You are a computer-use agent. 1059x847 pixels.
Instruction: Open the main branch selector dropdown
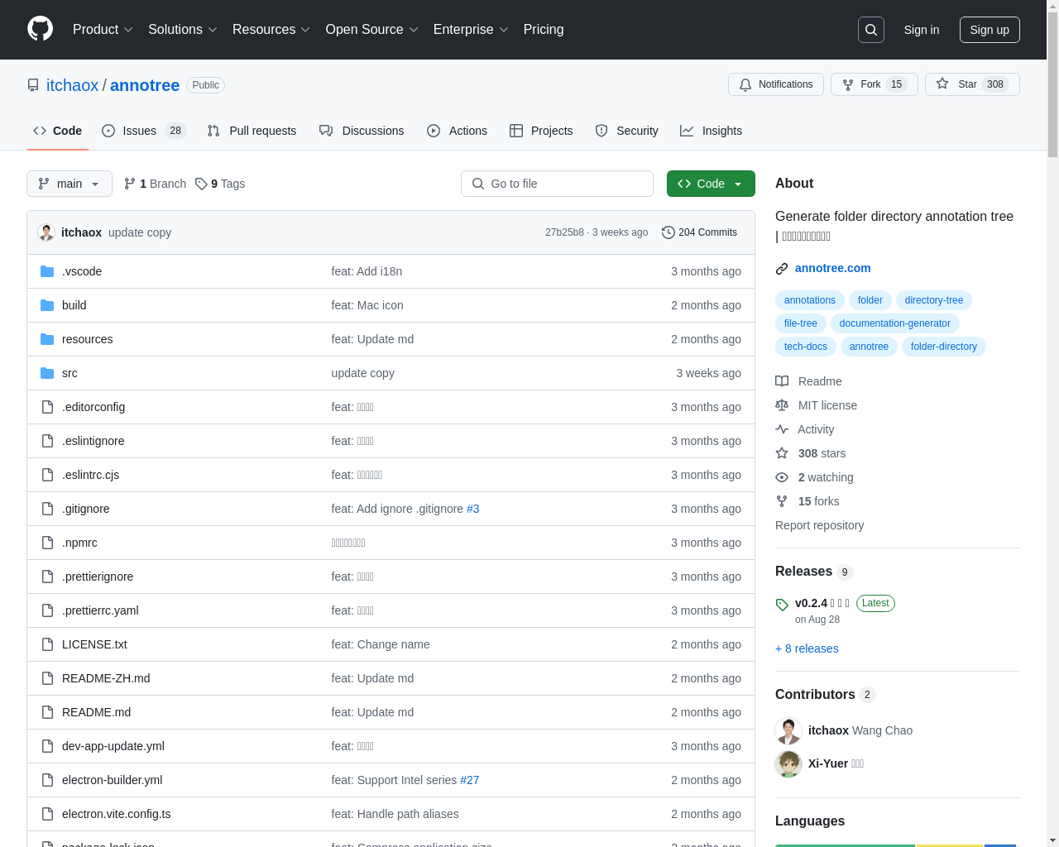(69, 184)
